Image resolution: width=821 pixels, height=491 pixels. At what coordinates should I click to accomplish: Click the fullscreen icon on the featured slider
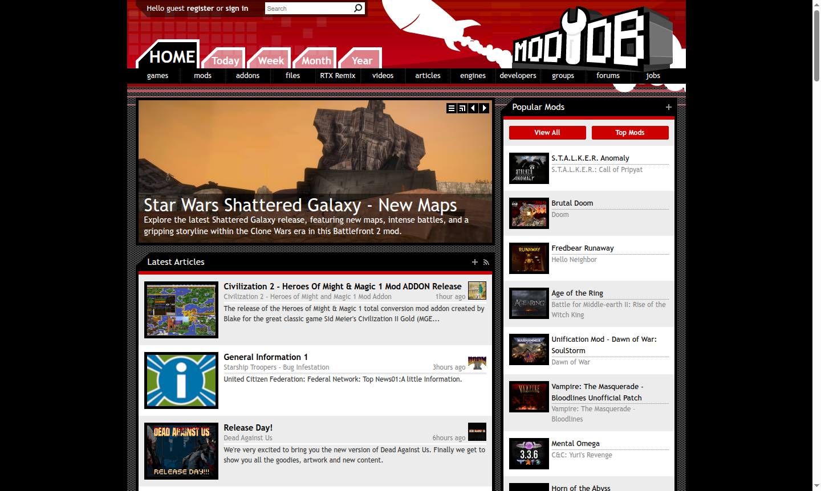[x=462, y=108]
